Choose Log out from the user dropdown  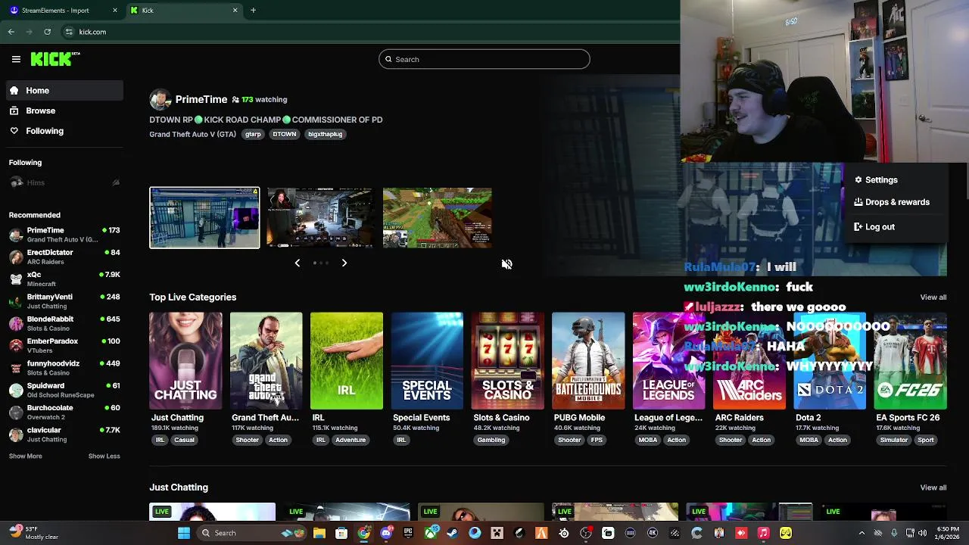click(896, 227)
